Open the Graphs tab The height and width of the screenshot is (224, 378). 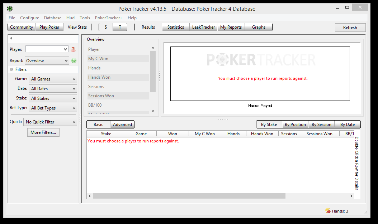pyautogui.click(x=259, y=27)
